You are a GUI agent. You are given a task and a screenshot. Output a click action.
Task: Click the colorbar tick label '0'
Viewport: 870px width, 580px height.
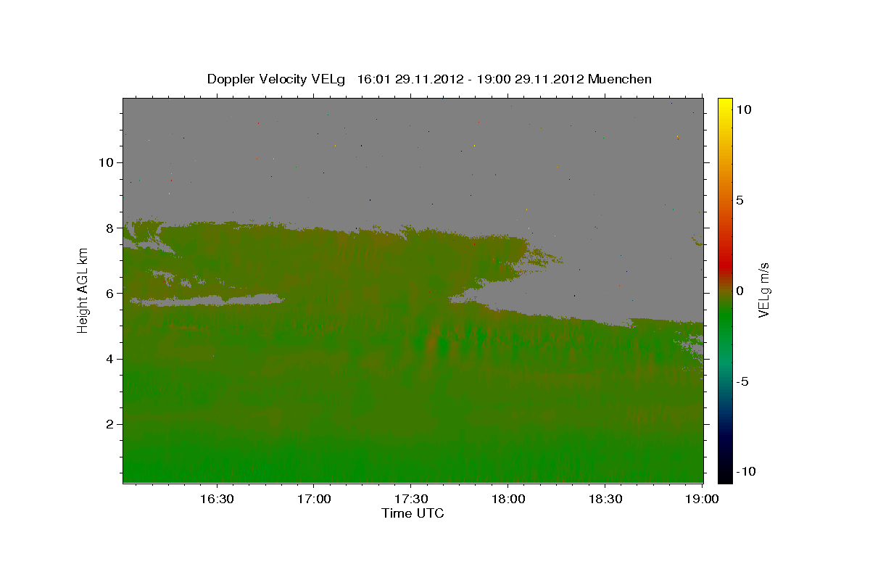tap(739, 291)
